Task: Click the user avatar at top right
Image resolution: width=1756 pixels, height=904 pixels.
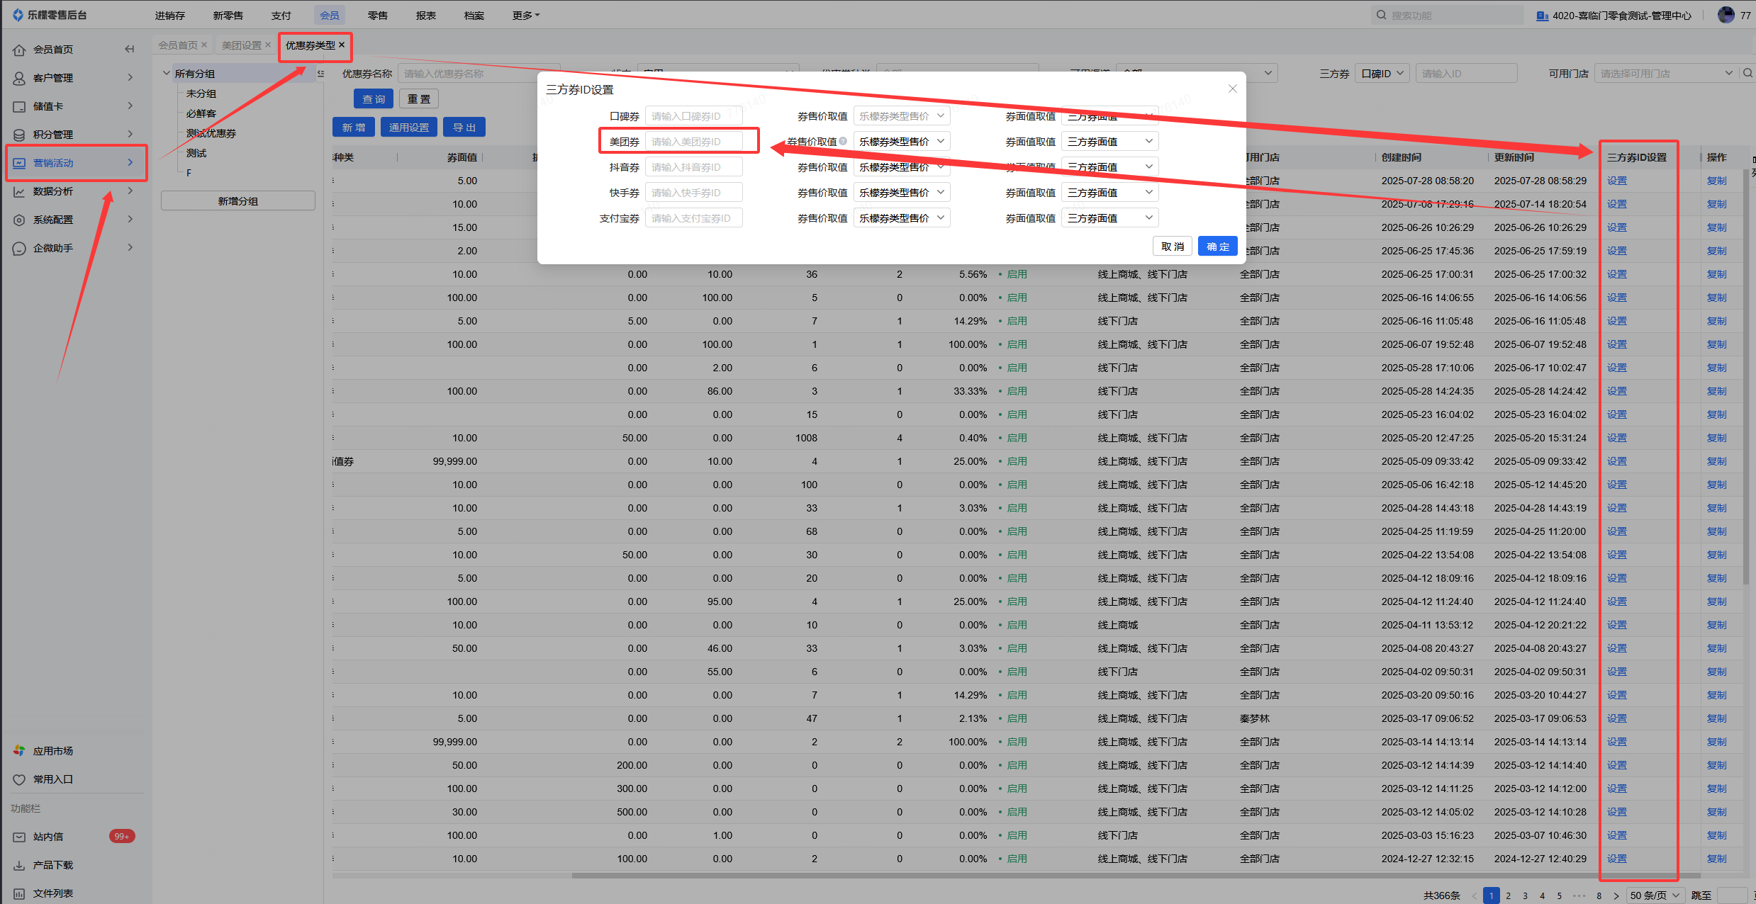Action: pos(1726,15)
